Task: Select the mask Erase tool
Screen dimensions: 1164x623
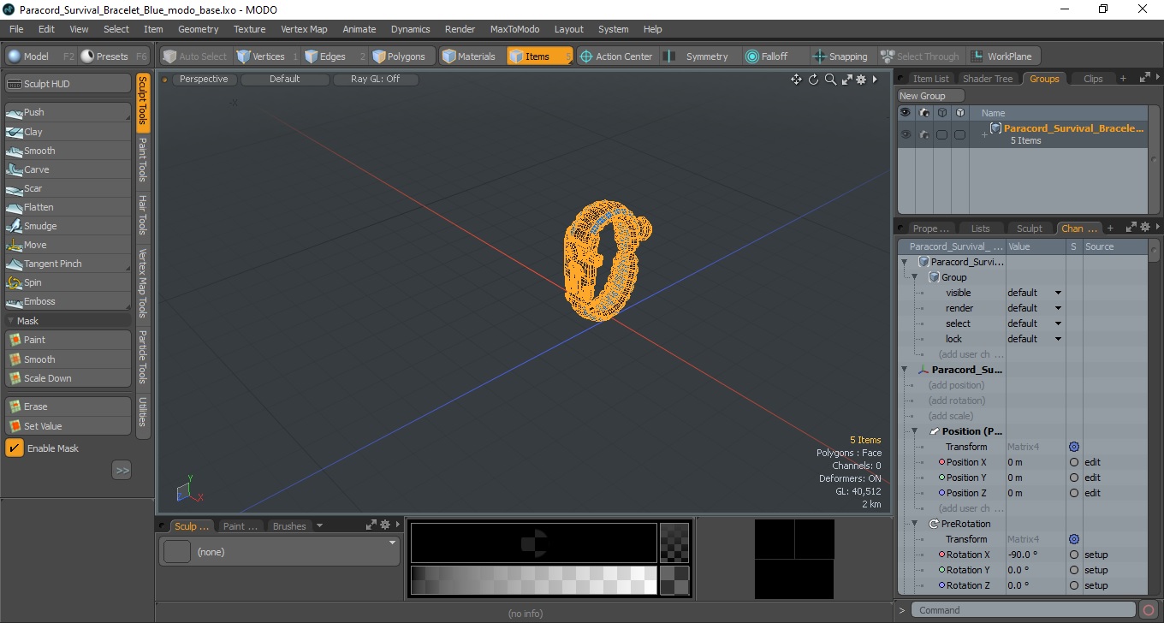Action: (x=68, y=406)
